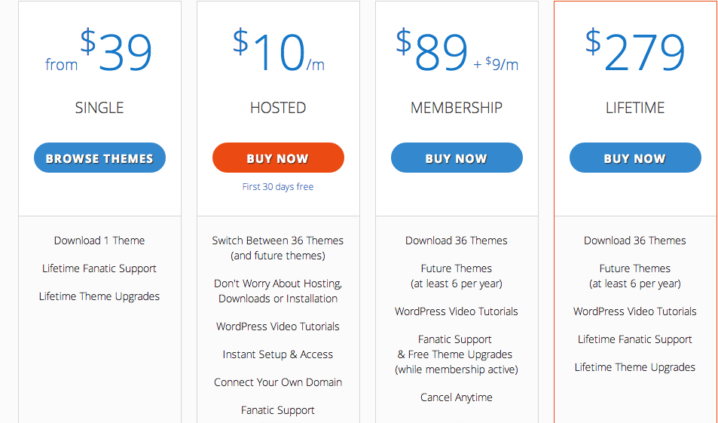718x423 pixels.
Task: Click Buy Now under the Hosted plan
Action: point(278,158)
